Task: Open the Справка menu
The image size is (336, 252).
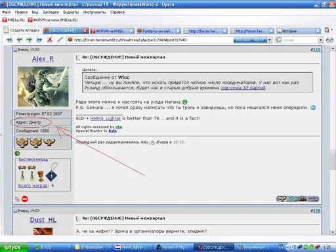Action: pos(117,12)
